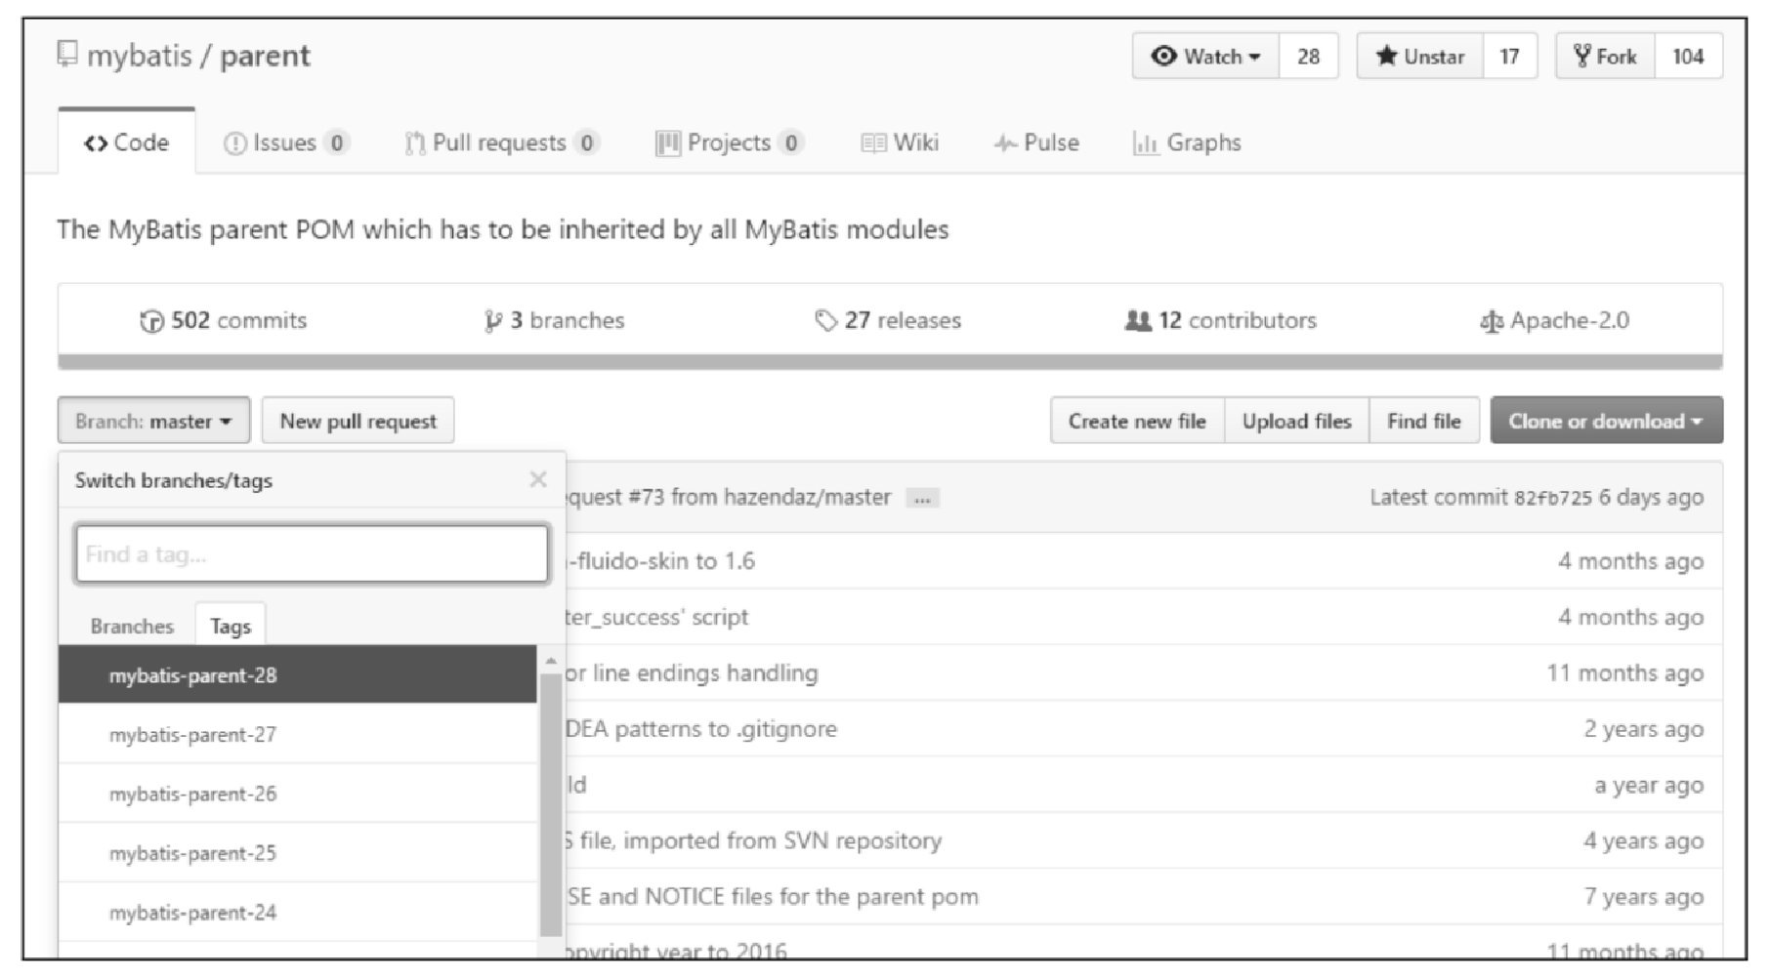Open the Watch dropdown menu

pyautogui.click(x=1206, y=57)
